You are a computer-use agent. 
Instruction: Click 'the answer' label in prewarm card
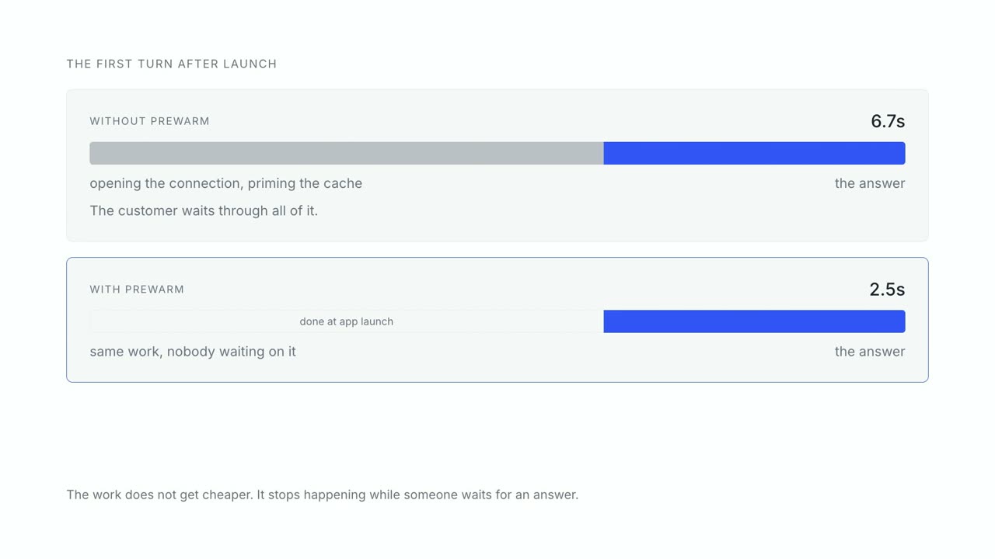pyautogui.click(x=870, y=352)
